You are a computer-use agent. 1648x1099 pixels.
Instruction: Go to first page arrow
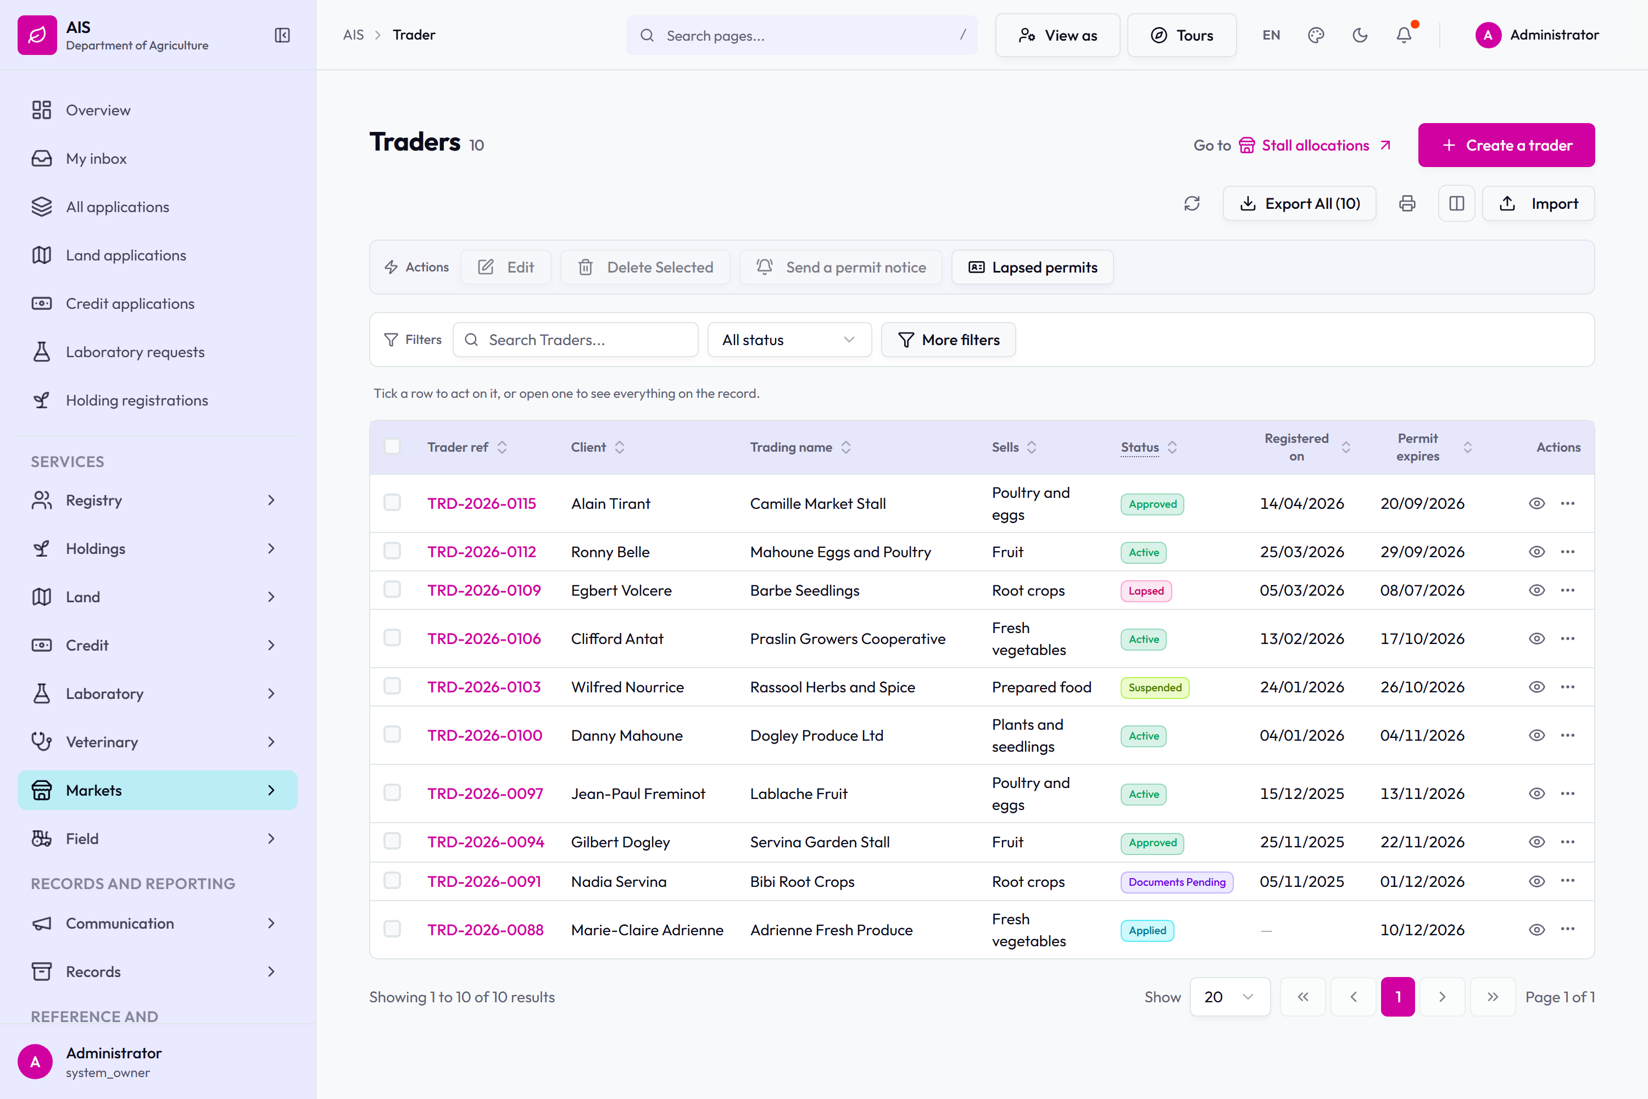[x=1302, y=997]
